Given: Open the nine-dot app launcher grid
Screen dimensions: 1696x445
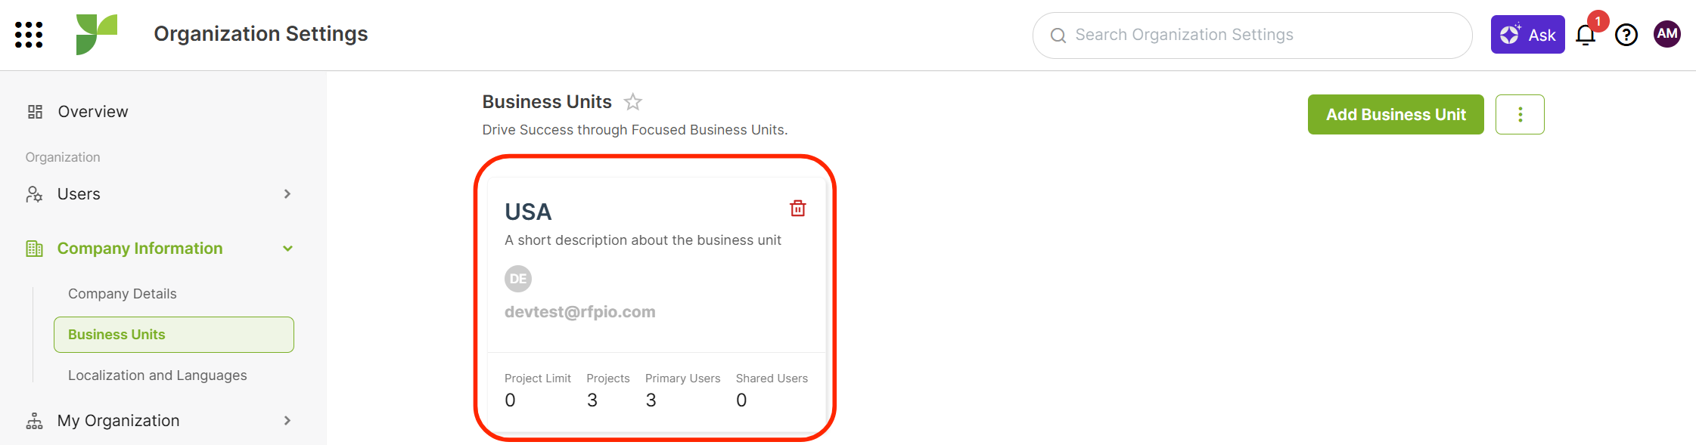Looking at the screenshot, I should (x=29, y=35).
